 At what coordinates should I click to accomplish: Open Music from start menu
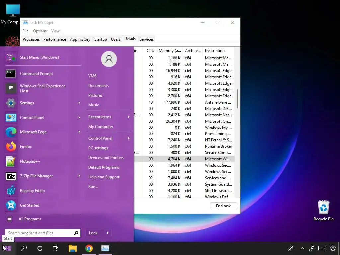93,105
